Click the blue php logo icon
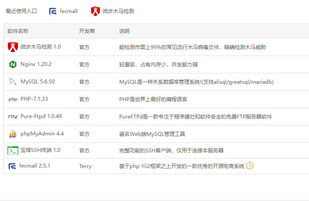 (13, 99)
